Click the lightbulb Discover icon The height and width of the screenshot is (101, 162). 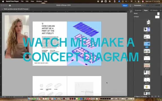point(130,5)
